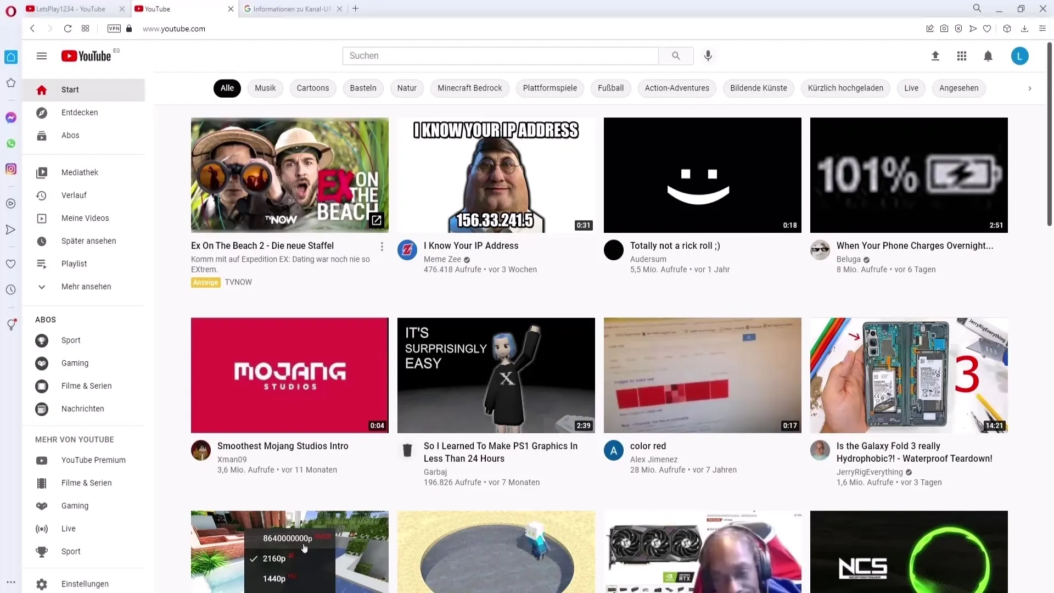Show more category chips arrow

pos(1030,88)
